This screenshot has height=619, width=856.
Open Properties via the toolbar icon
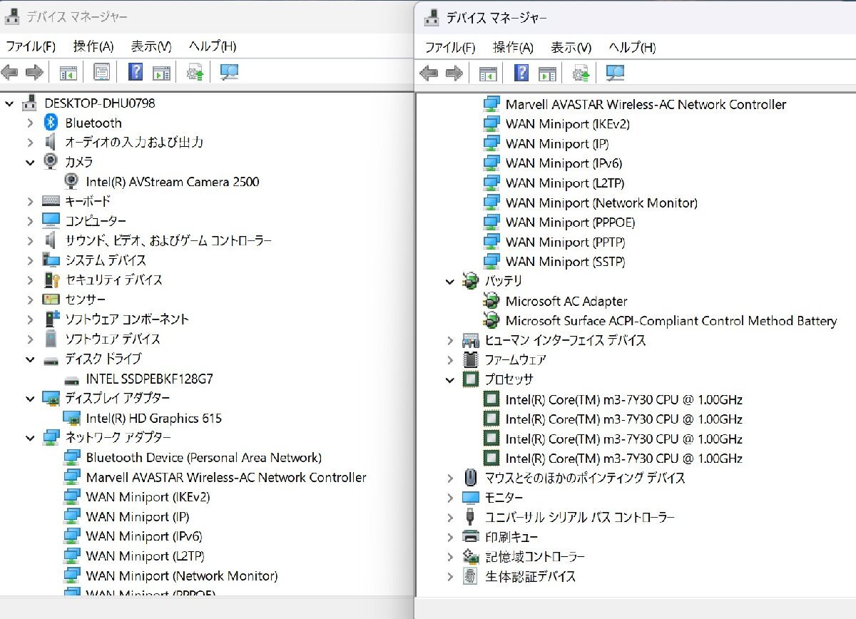102,71
